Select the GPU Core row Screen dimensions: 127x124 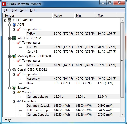73,65
